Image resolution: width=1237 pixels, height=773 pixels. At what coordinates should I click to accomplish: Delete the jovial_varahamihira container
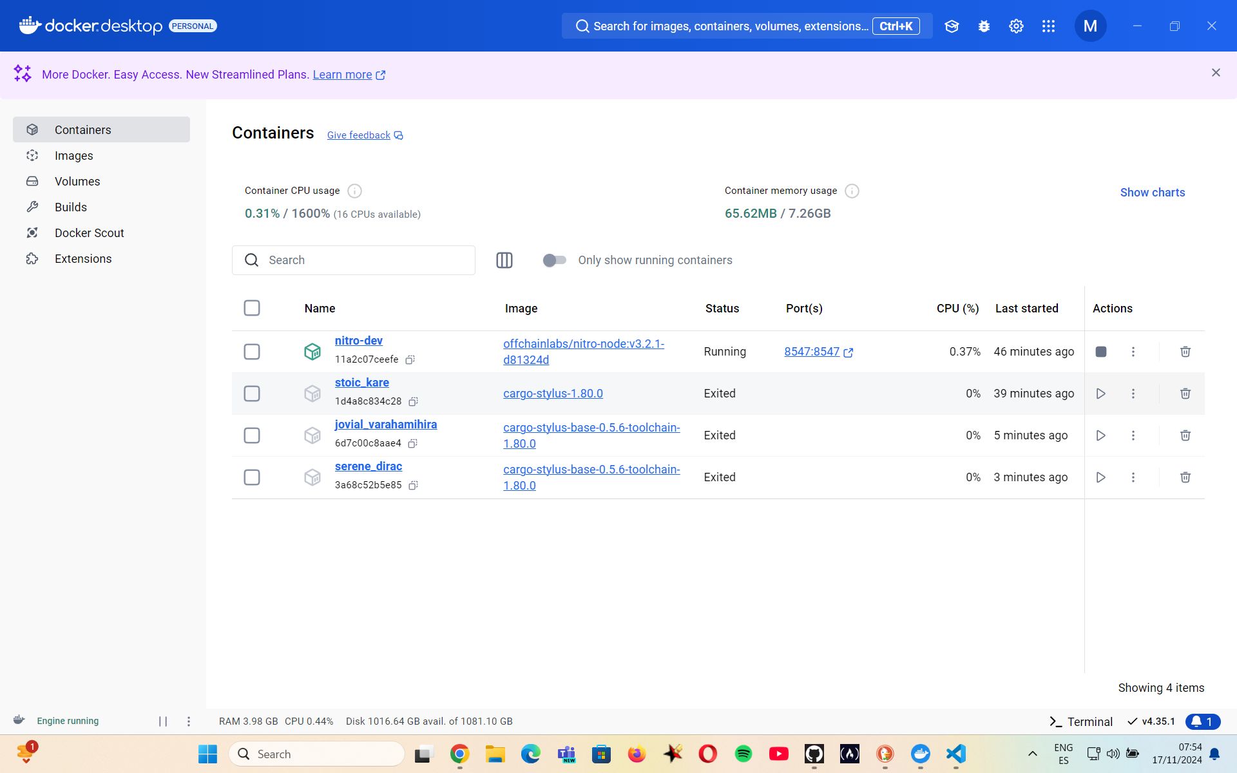(1185, 435)
